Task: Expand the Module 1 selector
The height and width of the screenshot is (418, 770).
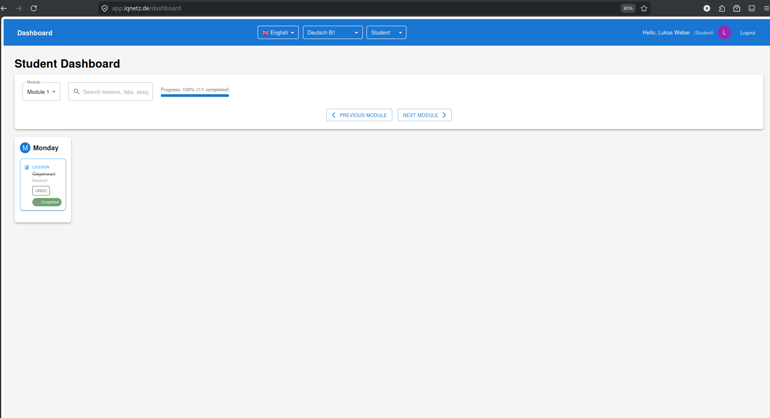Action: [x=41, y=92]
